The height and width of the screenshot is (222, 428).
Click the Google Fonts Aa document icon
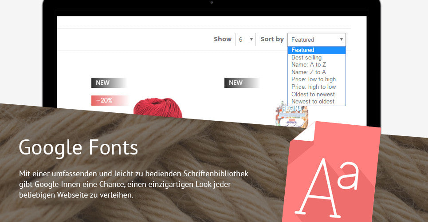pos(331,172)
